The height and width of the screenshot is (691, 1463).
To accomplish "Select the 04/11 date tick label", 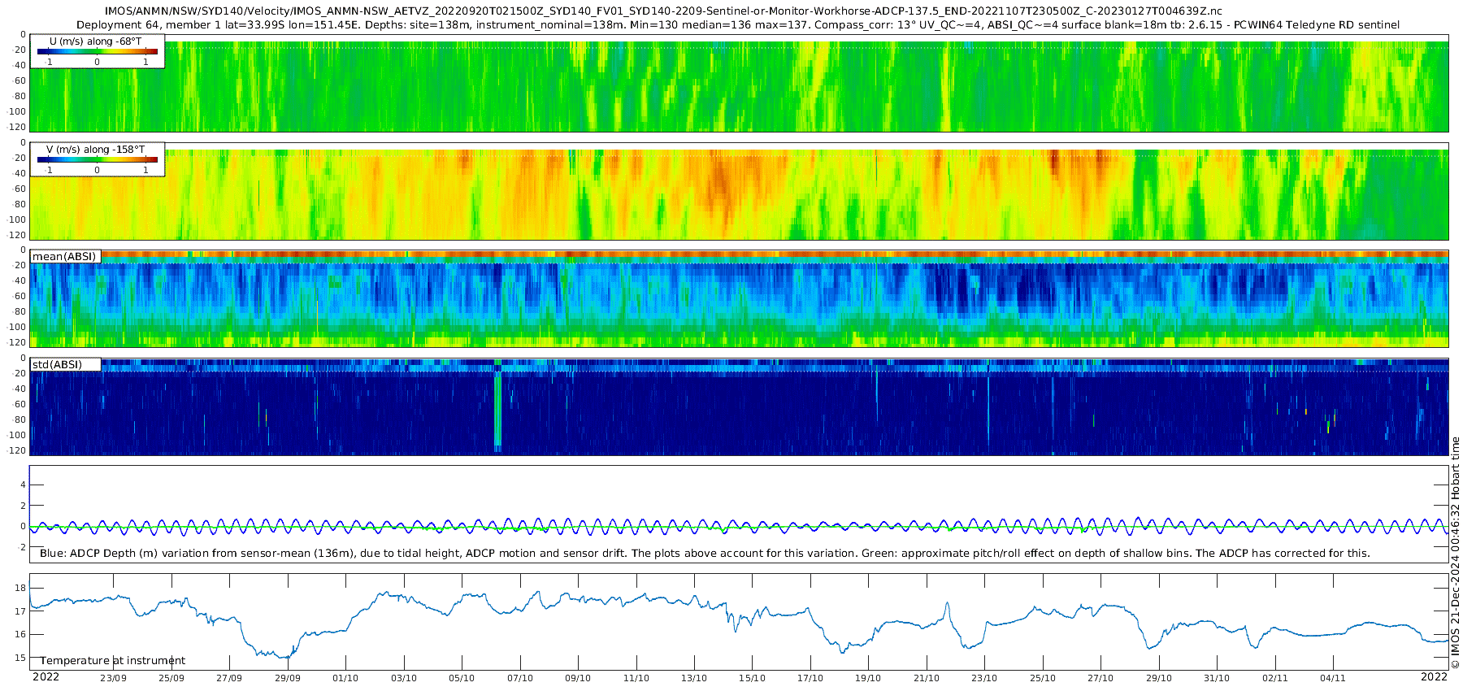I will pos(1333,678).
